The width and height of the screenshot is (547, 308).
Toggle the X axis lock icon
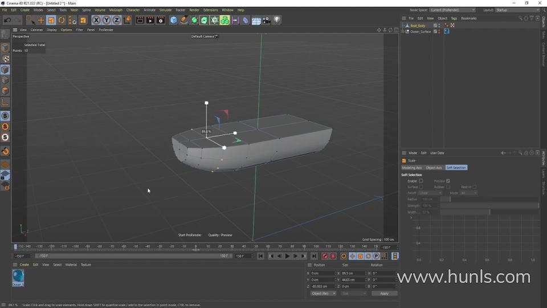tap(96, 20)
